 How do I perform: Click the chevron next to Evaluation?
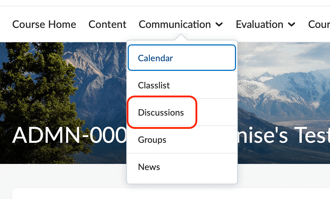coord(292,25)
